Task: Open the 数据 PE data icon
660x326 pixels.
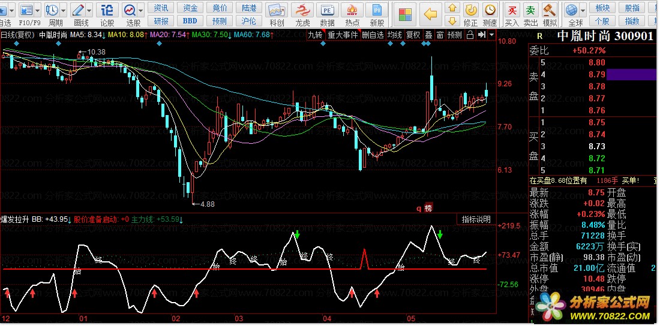Action: pyautogui.click(x=327, y=10)
